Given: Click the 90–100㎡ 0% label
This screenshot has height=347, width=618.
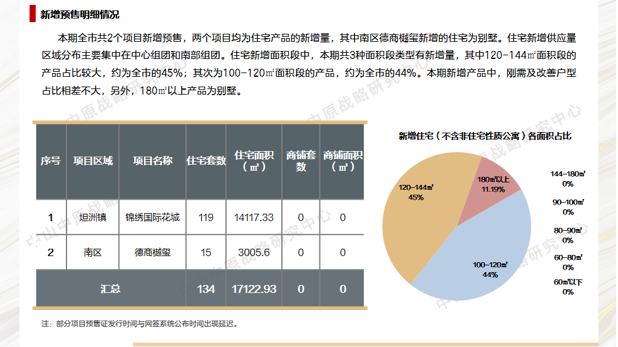Looking at the screenshot, I should click(x=568, y=207).
